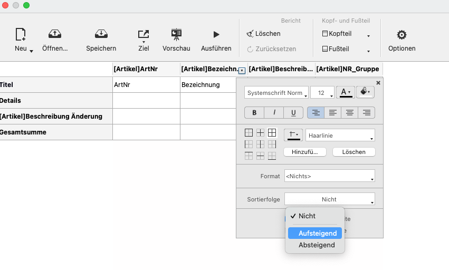This screenshot has width=449, height=270.
Task: Click the Ziel export icon
Action: tap(143, 35)
